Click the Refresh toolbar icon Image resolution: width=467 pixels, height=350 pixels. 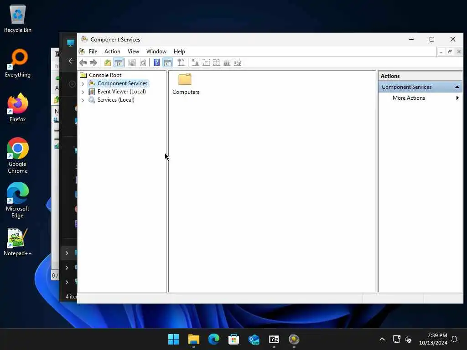point(143,62)
